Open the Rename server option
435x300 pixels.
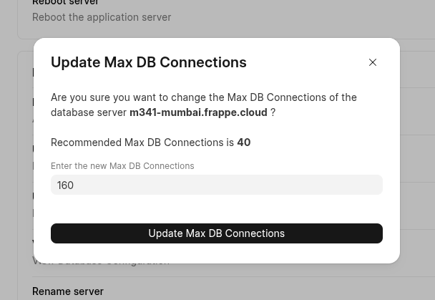(68, 291)
